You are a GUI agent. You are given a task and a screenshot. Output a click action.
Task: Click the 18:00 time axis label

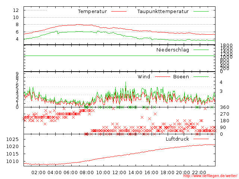click(x=167, y=173)
